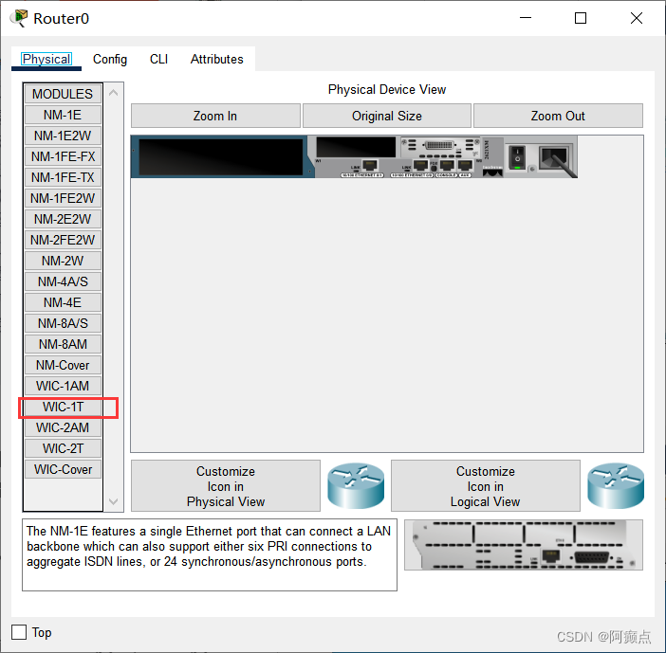Select the NM-8A/S module
Screen dimensions: 666x653
click(x=63, y=323)
